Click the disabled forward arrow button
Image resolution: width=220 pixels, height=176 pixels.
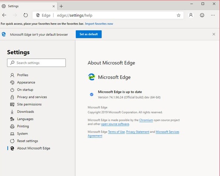coord(15,15)
